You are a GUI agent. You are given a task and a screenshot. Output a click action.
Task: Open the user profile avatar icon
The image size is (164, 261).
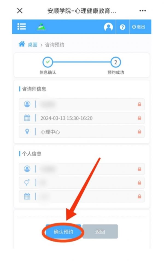coord(109,27)
